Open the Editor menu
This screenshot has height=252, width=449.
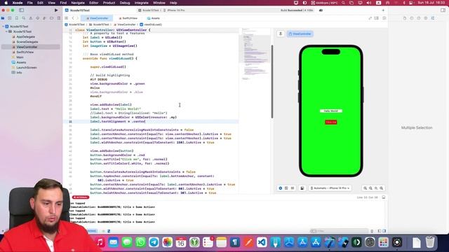tap(93, 3)
